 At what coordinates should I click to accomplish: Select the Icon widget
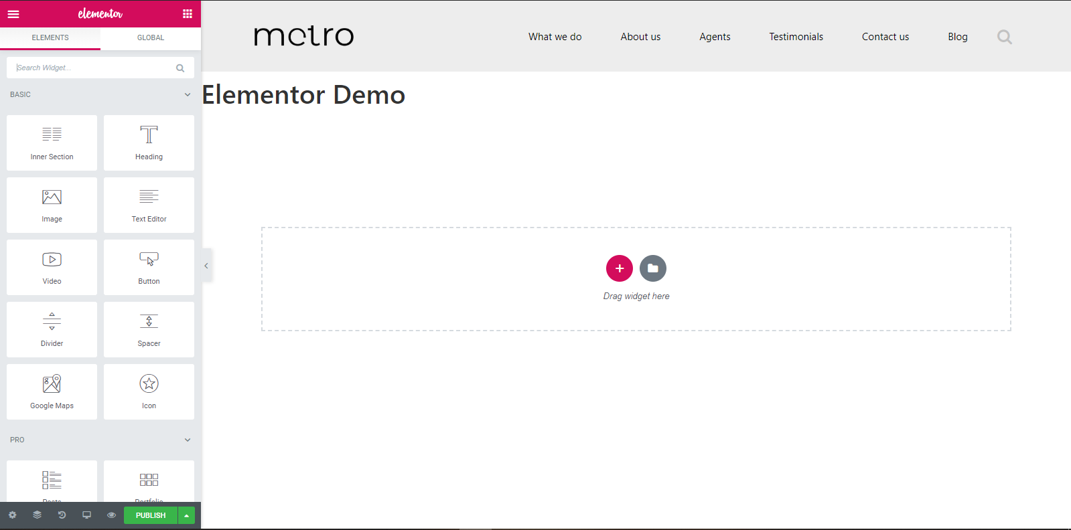[x=149, y=391]
